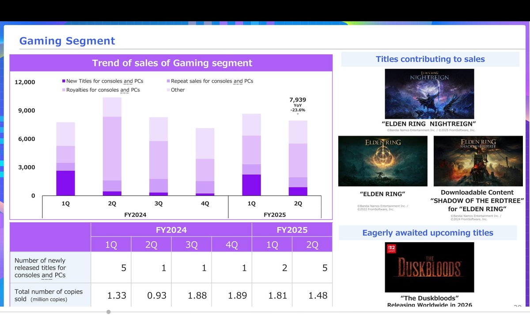Click the 'Repeat sales for consoles and PCs' legend label
Screen dimensions: 530x319
click(212, 81)
